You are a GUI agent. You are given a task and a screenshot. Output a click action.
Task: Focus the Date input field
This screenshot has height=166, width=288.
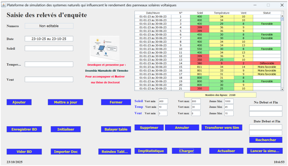49,39
